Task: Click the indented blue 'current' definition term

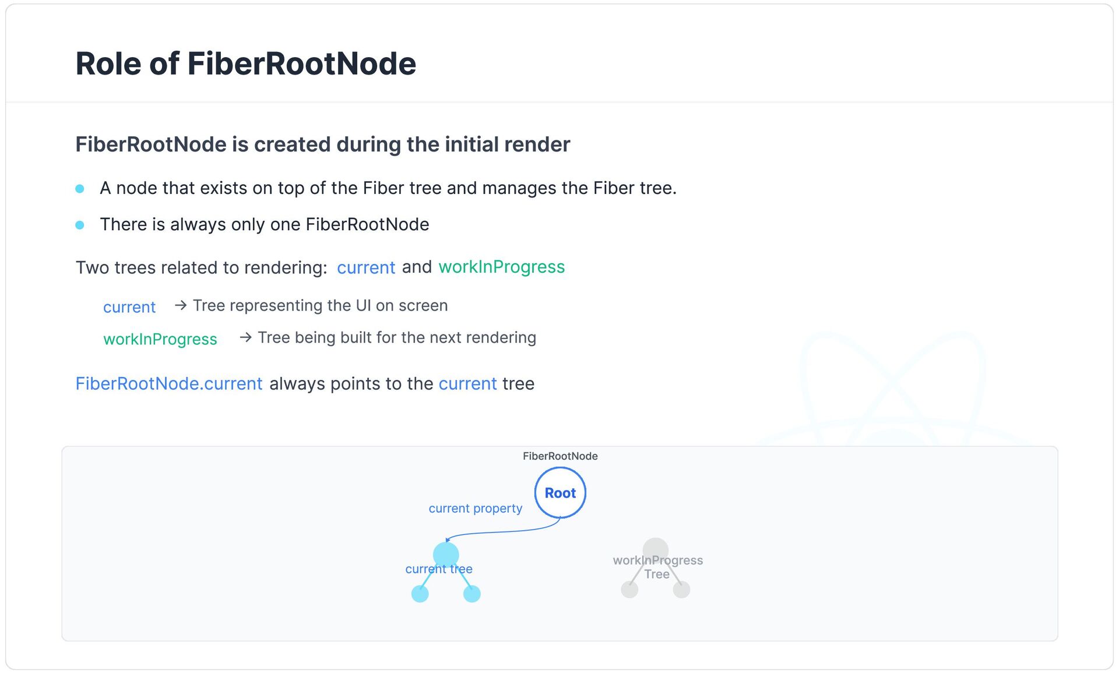Action: (x=129, y=307)
